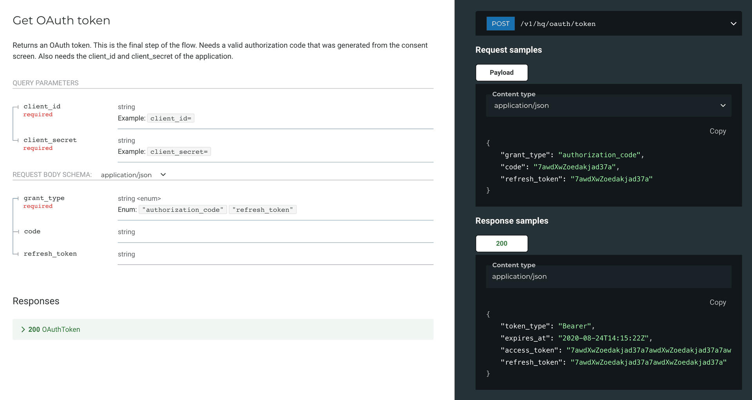This screenshot has height=400, width=752.
Task: Expand the POST endpoint chevron
Action: [733, 24]
